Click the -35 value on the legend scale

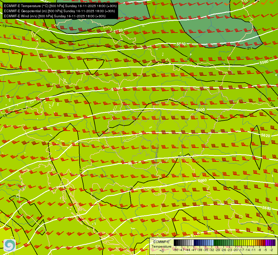(206, 250)
